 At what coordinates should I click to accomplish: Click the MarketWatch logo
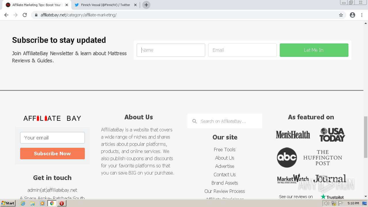click(x=293, y=179)
